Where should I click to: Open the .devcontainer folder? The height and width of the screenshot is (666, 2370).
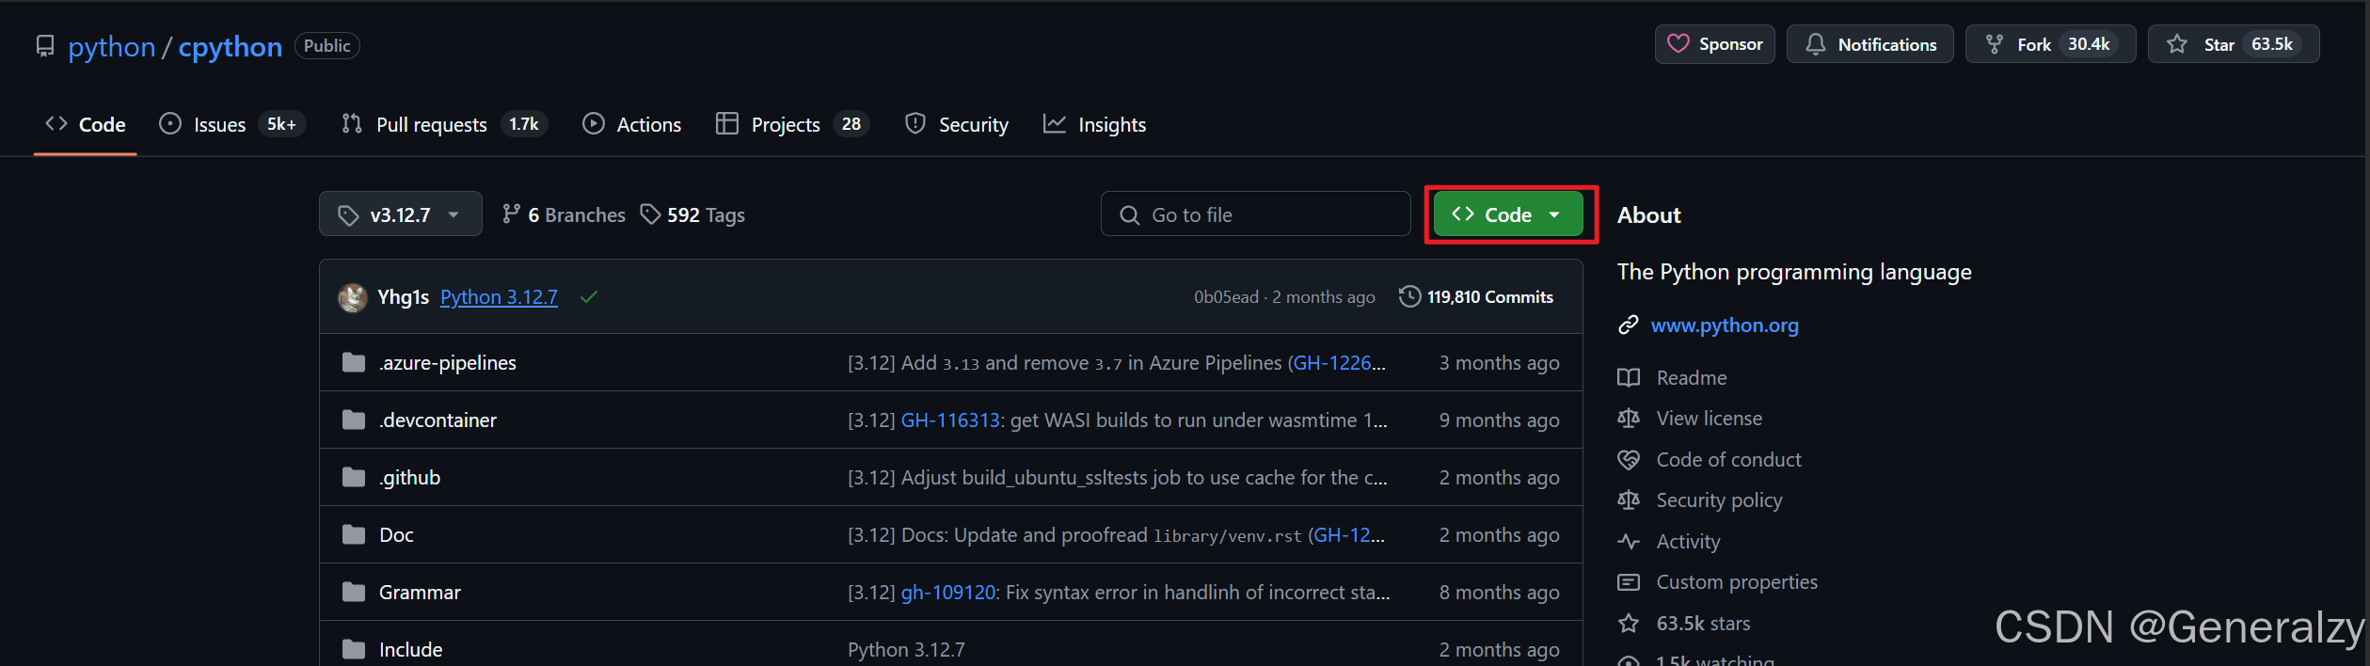pyautogui.click(x=437, y=420)
